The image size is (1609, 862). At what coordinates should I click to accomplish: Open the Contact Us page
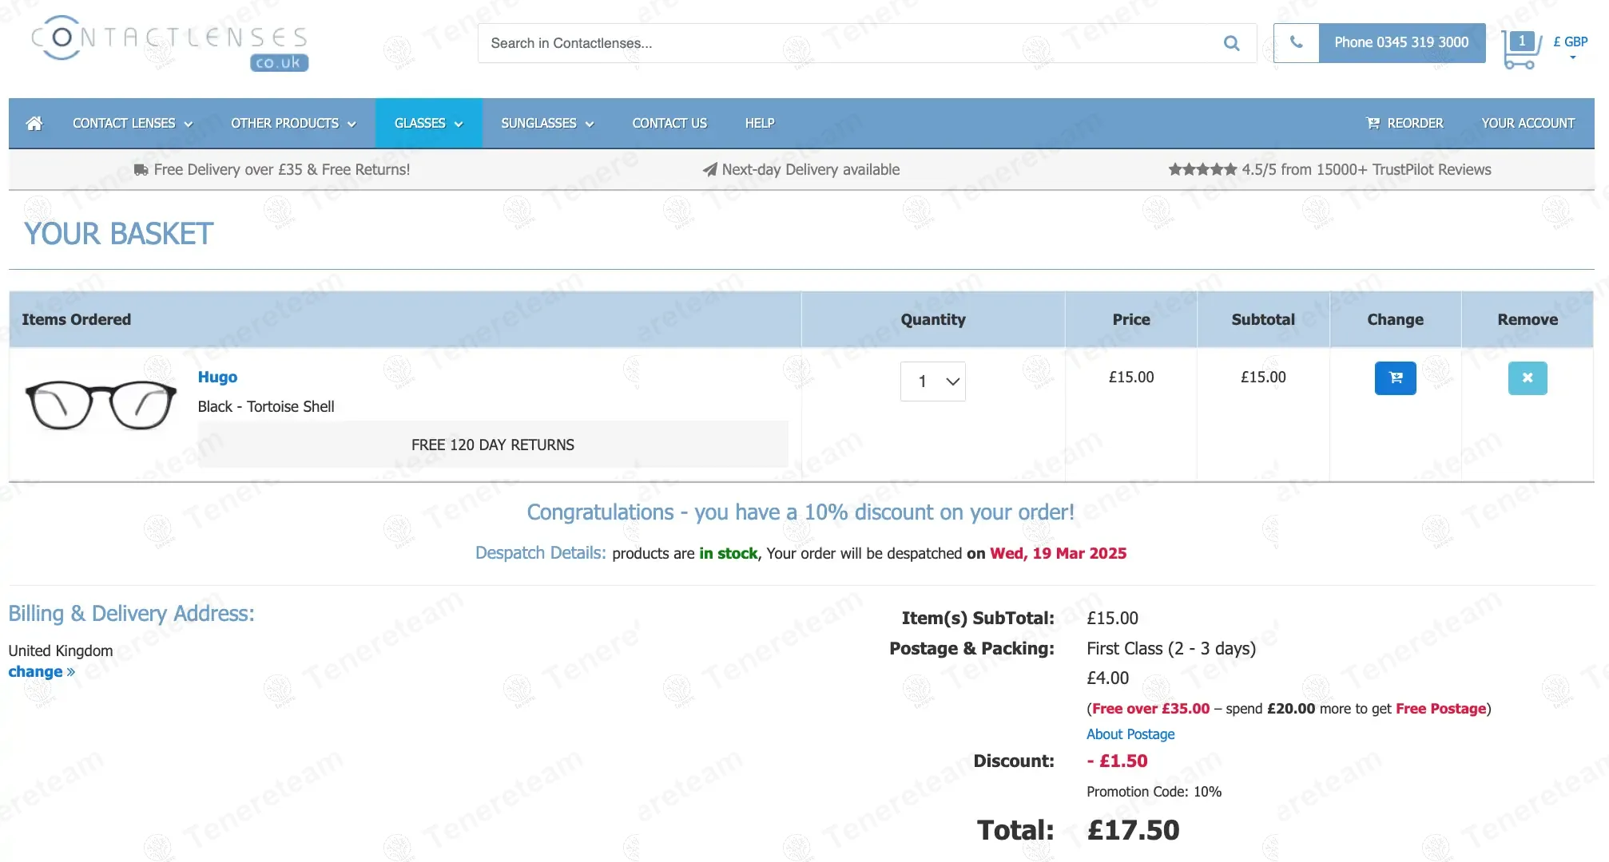[669, 123]
